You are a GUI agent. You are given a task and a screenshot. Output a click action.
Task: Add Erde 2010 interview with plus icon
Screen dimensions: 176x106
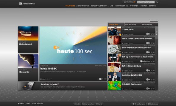pos(154,89)
